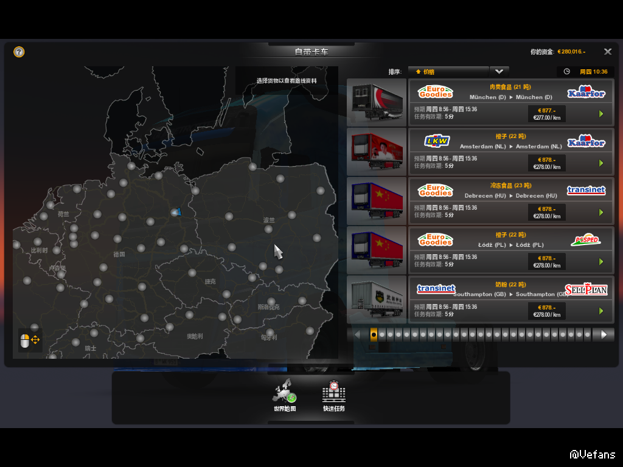
Task: Open the help question mark icon
Action: coord(19,52)
